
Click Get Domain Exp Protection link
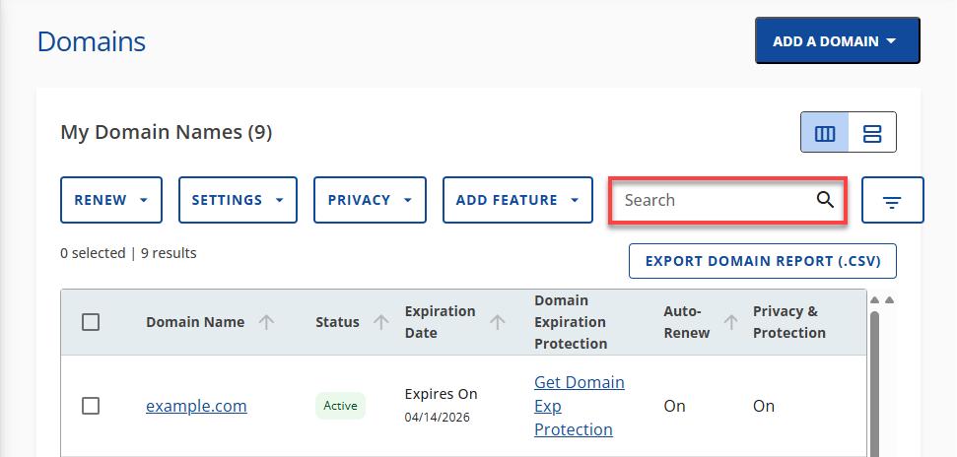click(x=579, y=406)
